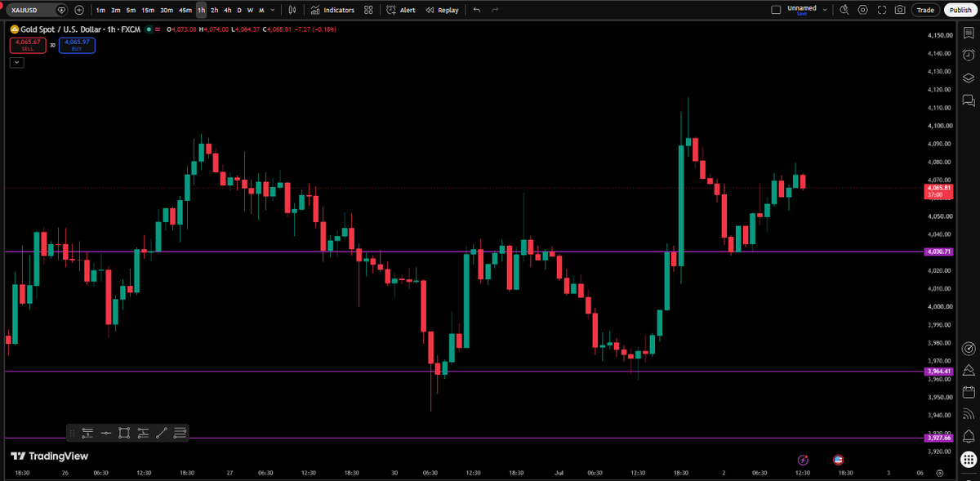Open the news feed broadcast icon
The width and height of the screenshot is (980, 481).
969,414
